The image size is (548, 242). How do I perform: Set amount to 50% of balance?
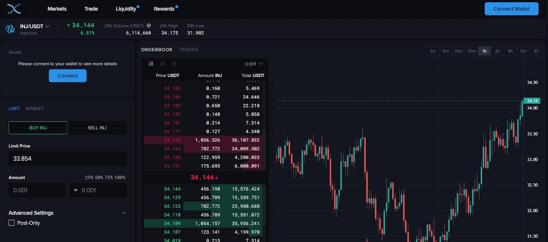click(x=99, y=178)
